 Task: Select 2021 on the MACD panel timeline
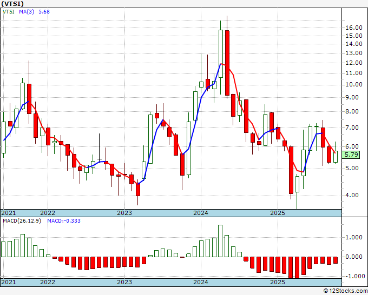point(9,282)
